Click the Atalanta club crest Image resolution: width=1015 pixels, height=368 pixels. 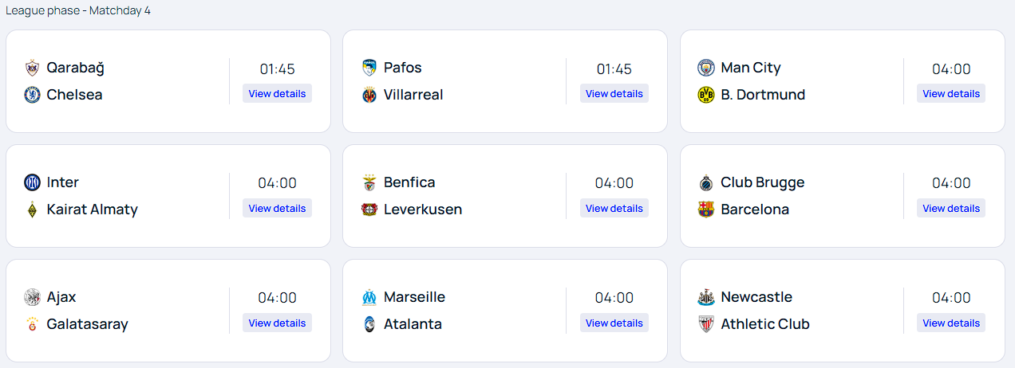click(x=369, y=324)
